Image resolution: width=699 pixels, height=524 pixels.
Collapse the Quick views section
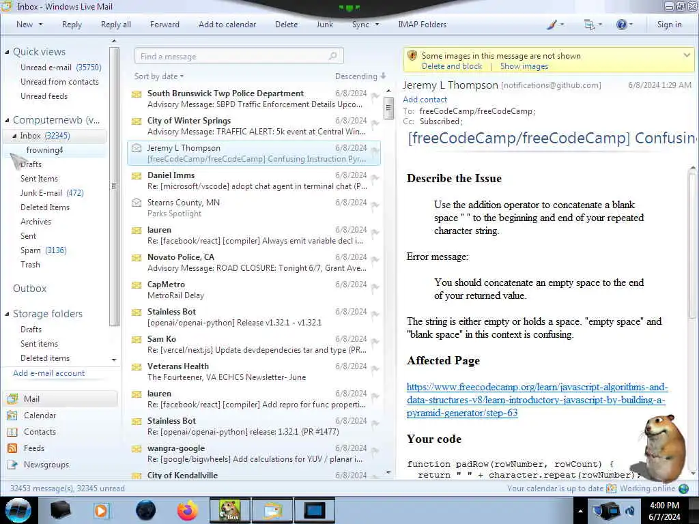point(7,52)
